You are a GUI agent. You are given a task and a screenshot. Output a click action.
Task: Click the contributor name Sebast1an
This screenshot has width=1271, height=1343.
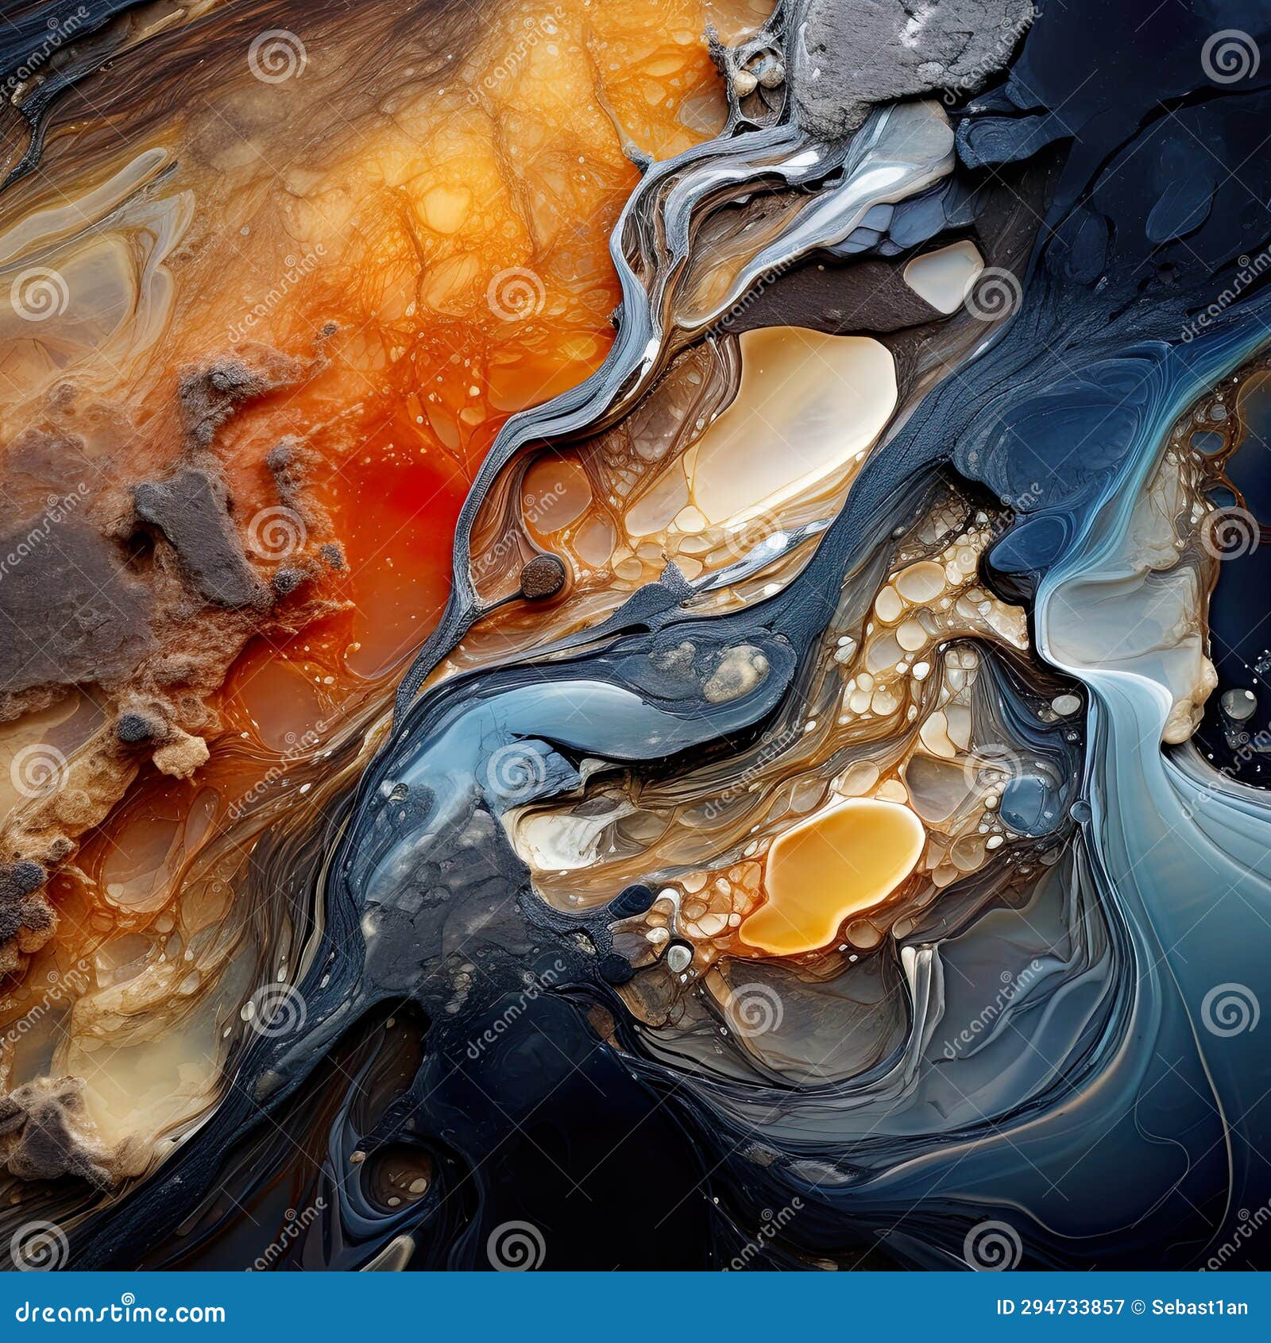click(x=1201, y=1307)
